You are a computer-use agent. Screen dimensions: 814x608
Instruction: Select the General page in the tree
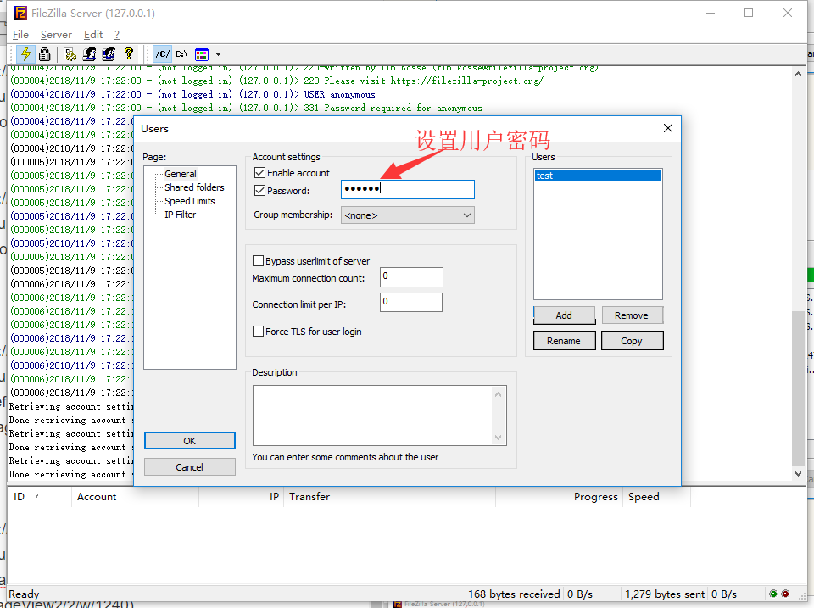180,174
